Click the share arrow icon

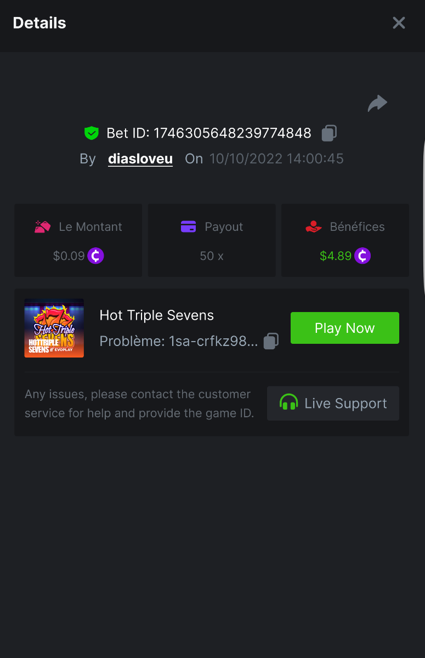377,103
